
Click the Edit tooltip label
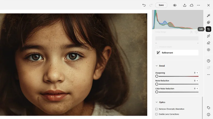tap(201, 29)
